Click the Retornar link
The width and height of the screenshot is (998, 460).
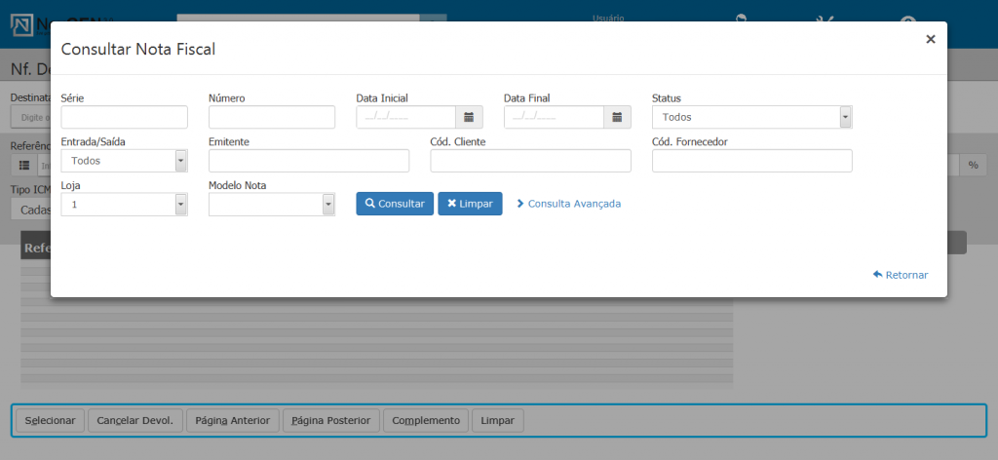pyautogui.click(x=901, y=275)
